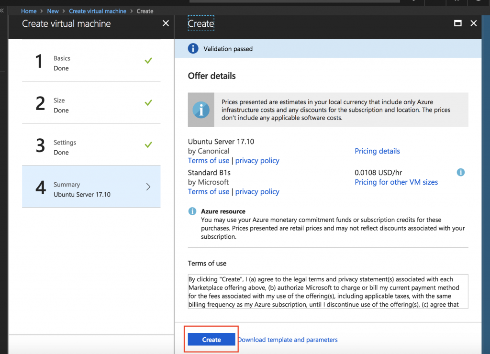Open the New breadcrumb item
The image size is (490, 354).
tap(53, 11)
